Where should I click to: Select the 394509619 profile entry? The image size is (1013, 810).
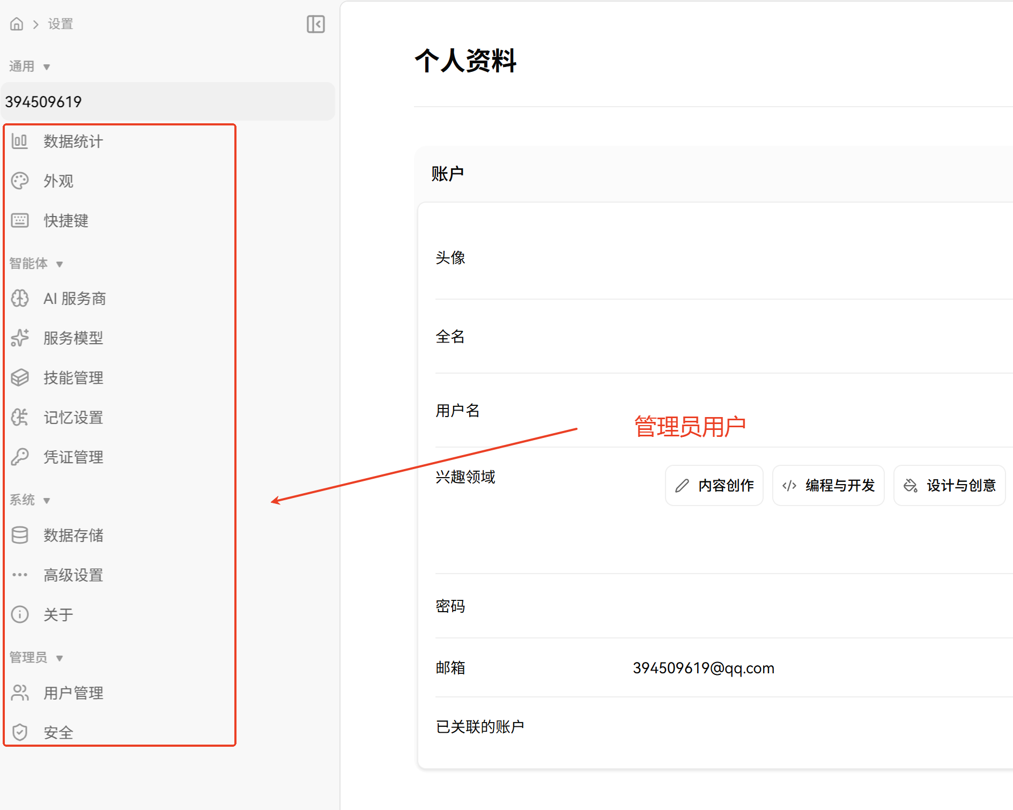167,102
